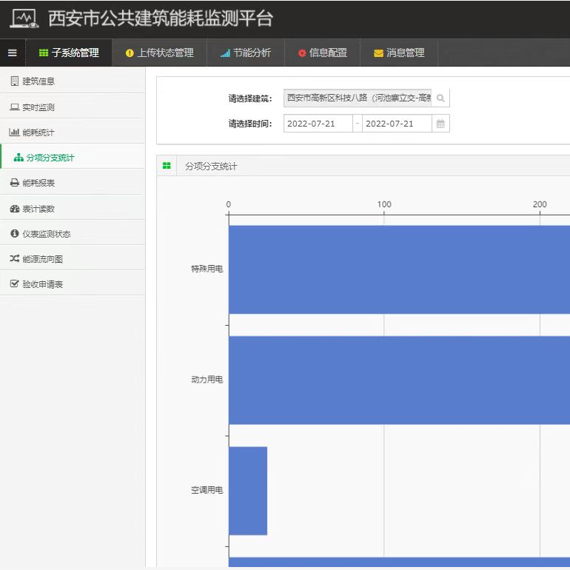This screenshot has height=570, width=570.
Task: Open the 信息配置 tab
Action: [322, 53]
